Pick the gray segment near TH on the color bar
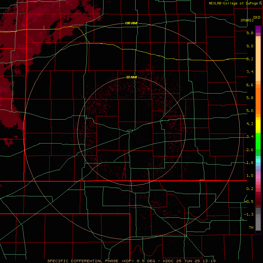 click(x=258, y=224)
